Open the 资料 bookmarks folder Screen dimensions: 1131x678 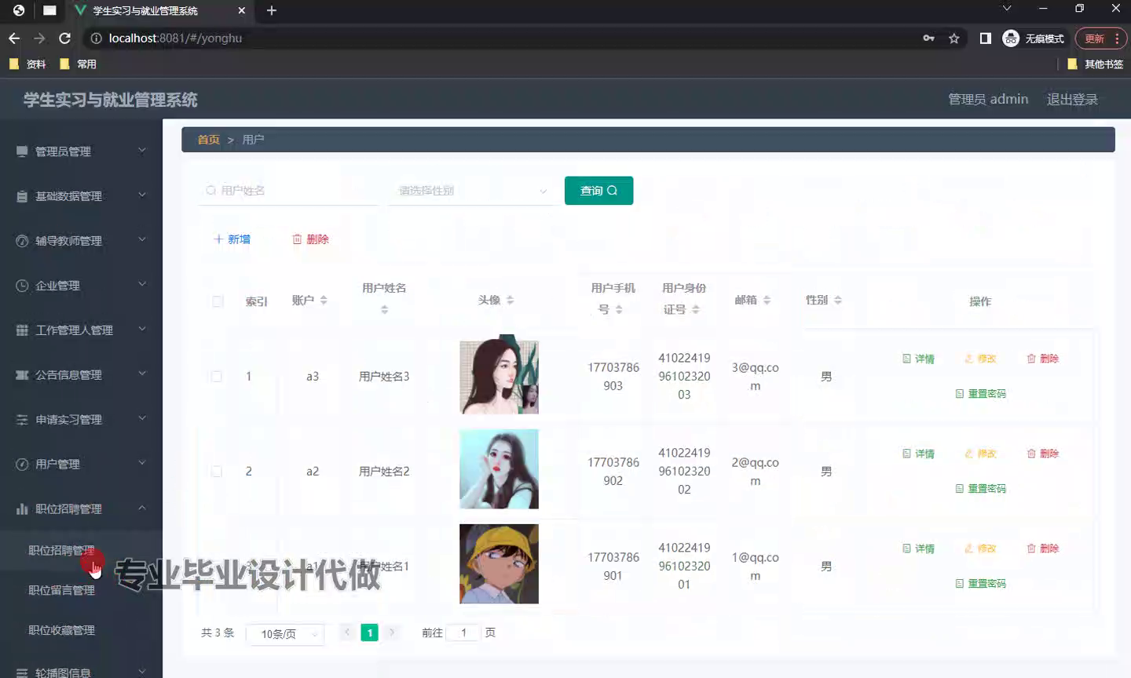27,64
